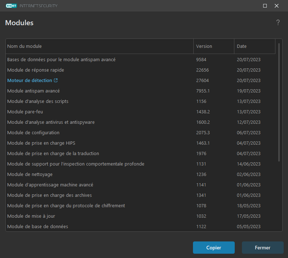Select the Module de nettoyage row
The image size is (288, 258).
[x=140, y=174]
